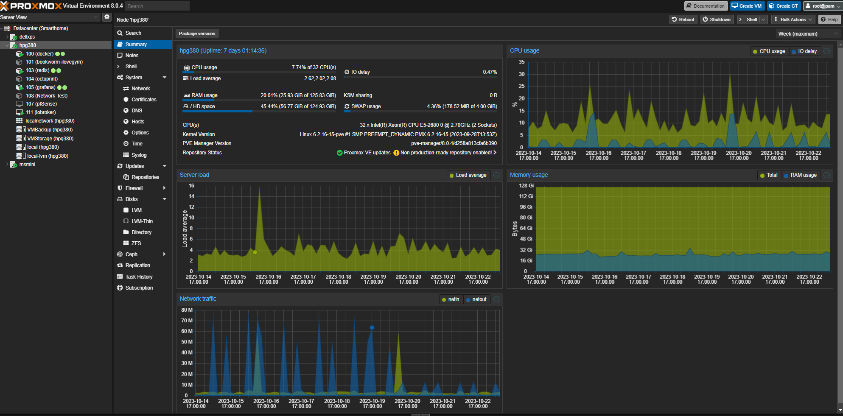Click the Help button
Image resolution: width=843 pixels, height=416 pixels.
829,20
